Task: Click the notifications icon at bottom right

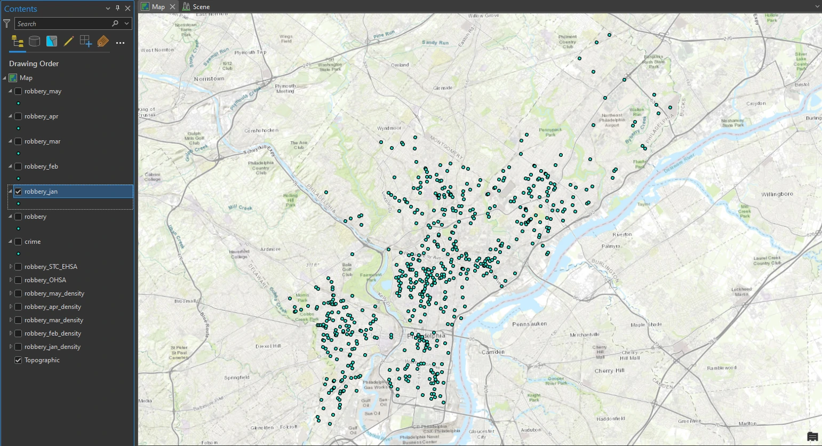Action: pyautogui.click(x=812, y=437)
